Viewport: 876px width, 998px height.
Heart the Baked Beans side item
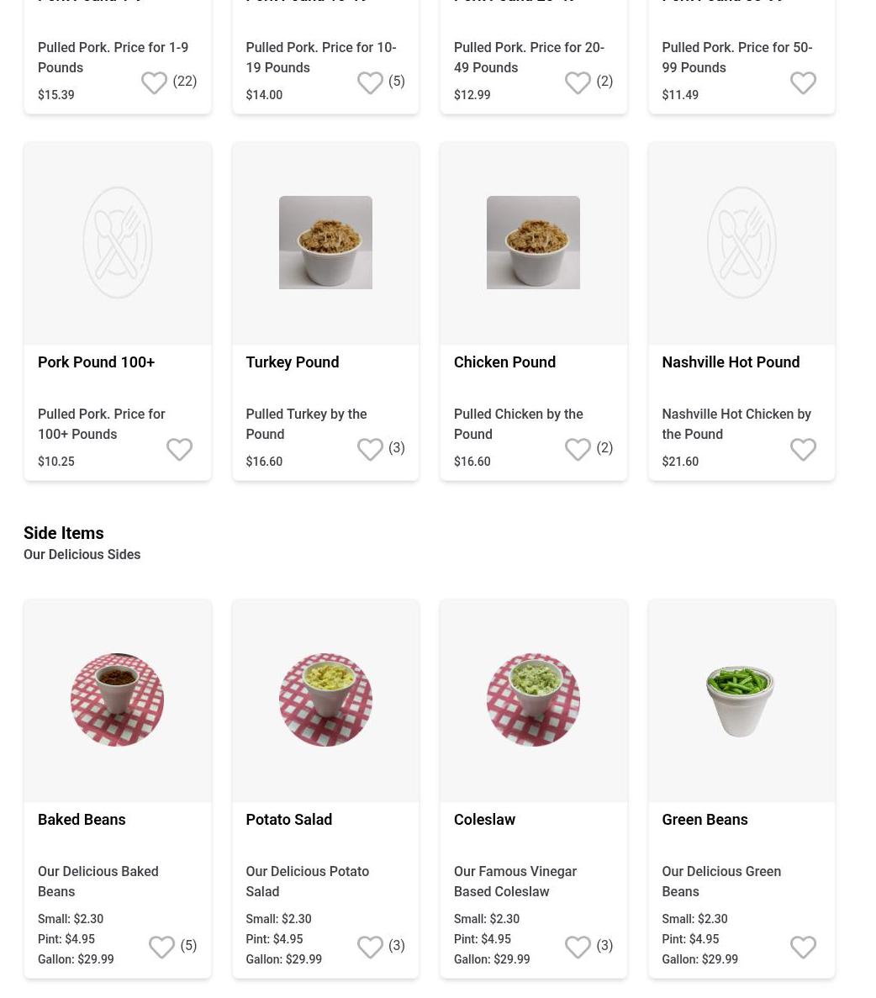pyautogui.click(x=161, y=948)
